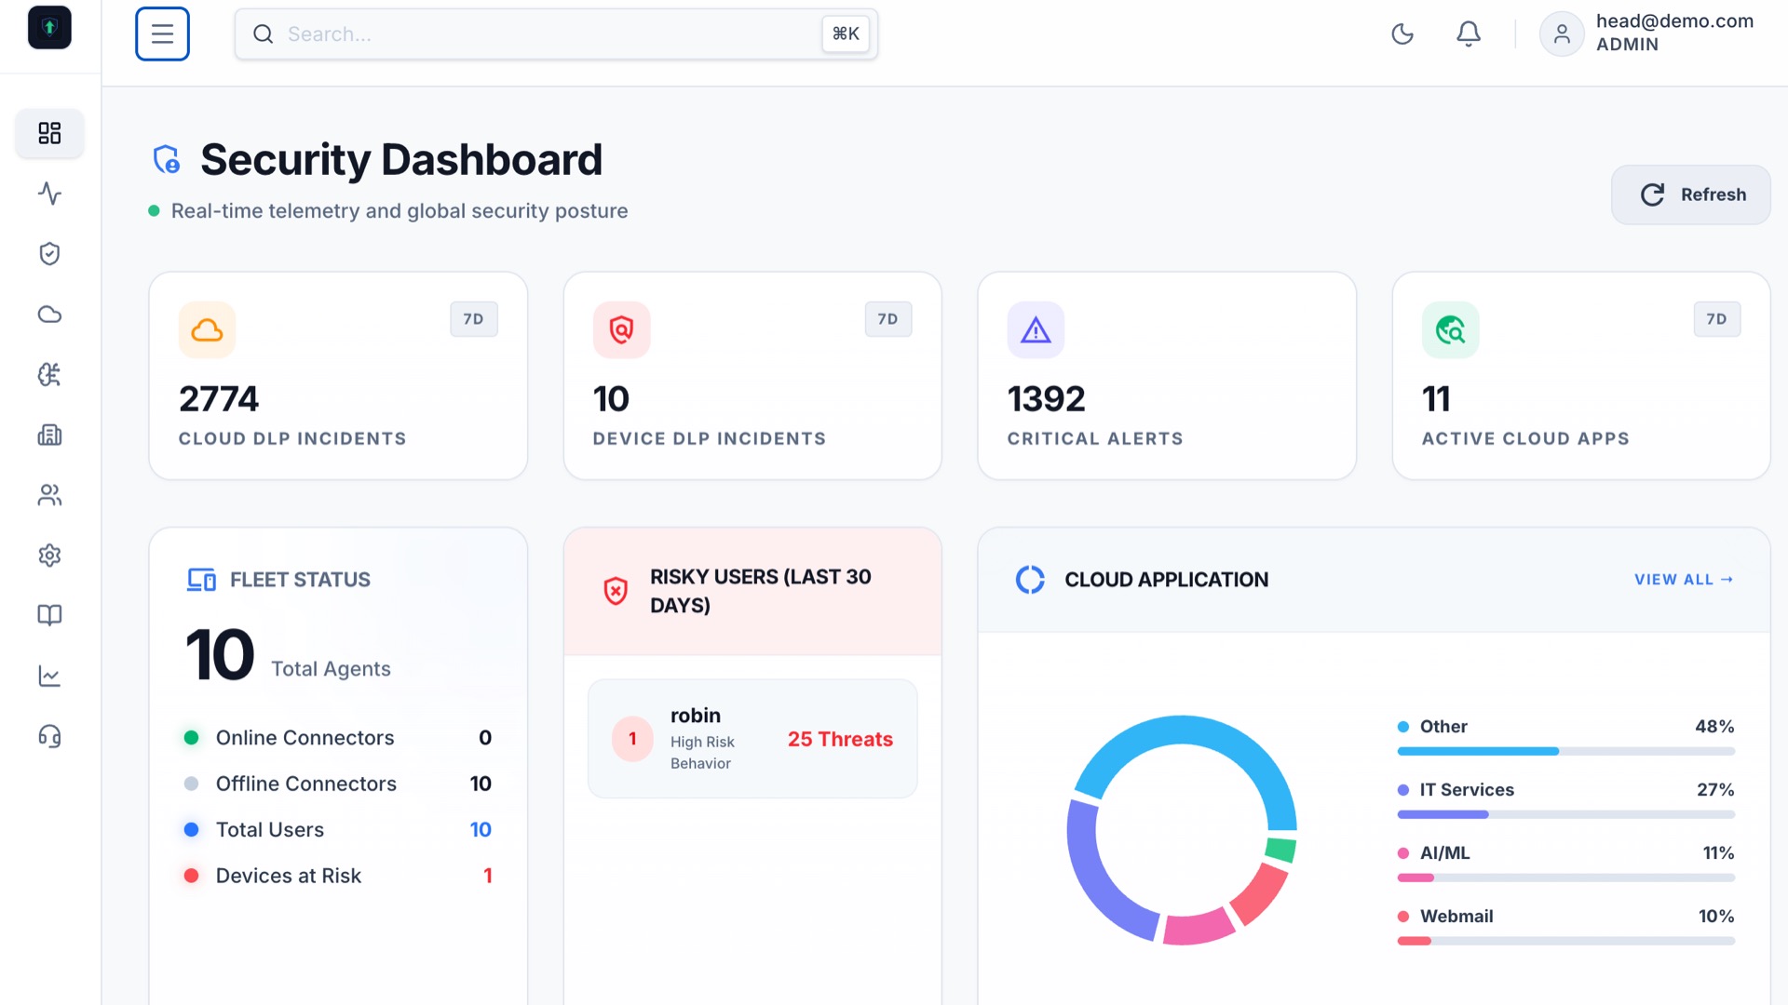
Task: Click the 25 Threats label
Action: 840,739
